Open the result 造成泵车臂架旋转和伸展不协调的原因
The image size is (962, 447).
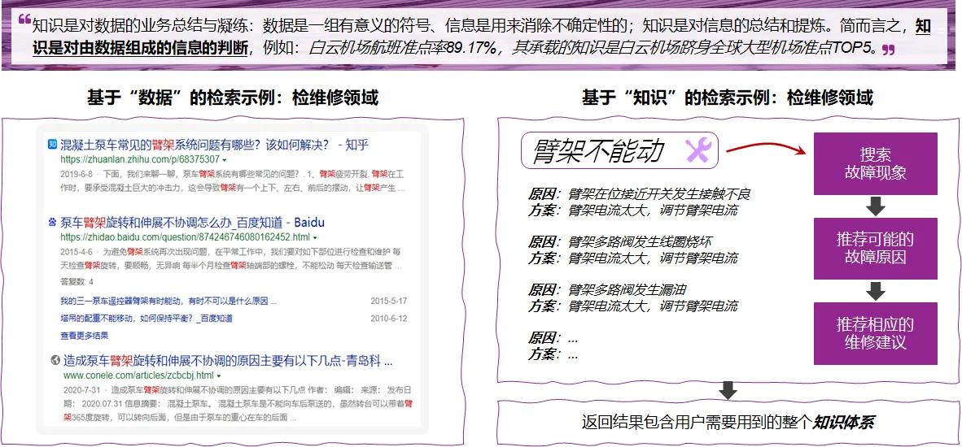228,361
